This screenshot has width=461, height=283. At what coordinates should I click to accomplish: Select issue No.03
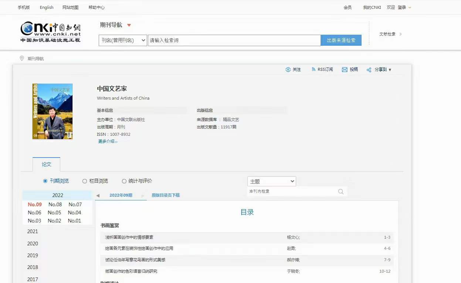34,221
